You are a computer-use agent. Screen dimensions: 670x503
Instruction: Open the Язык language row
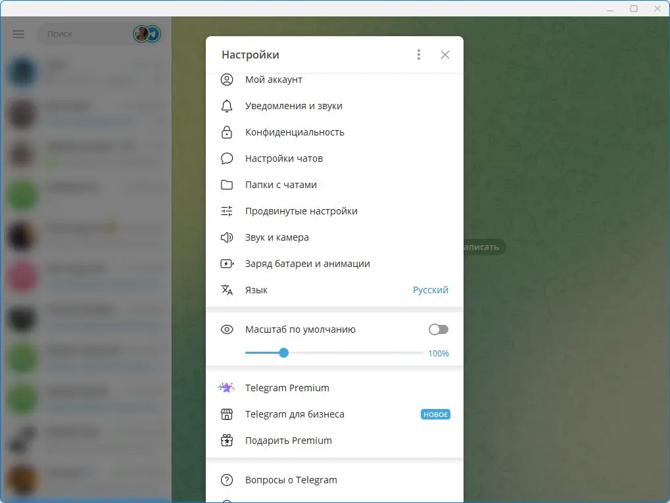335,290
